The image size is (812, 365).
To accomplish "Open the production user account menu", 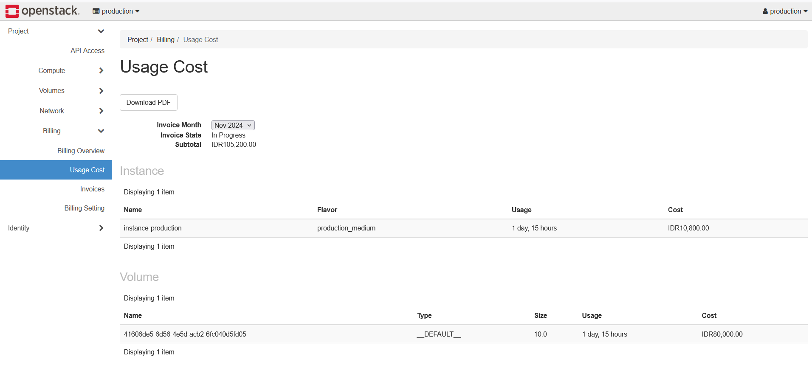I will [785, 11].
